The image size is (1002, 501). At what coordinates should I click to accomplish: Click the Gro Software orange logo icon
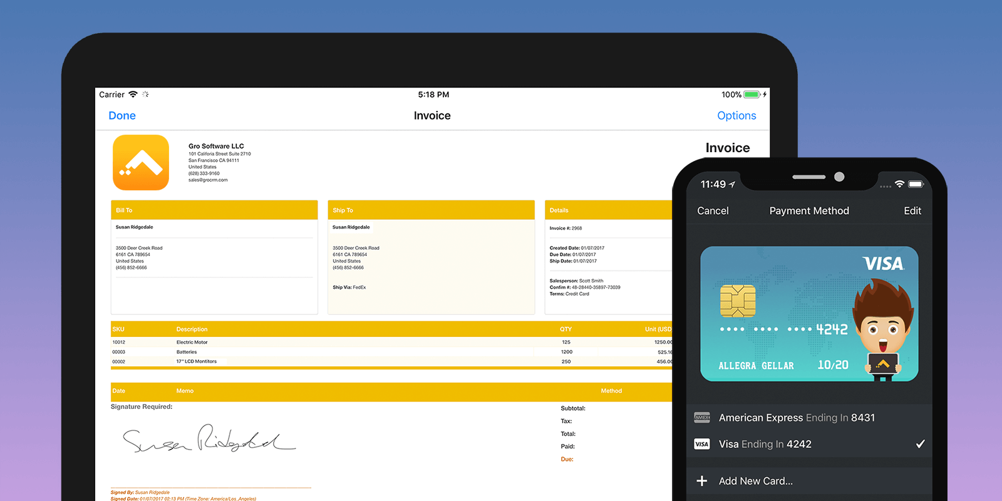coord(141,162)
